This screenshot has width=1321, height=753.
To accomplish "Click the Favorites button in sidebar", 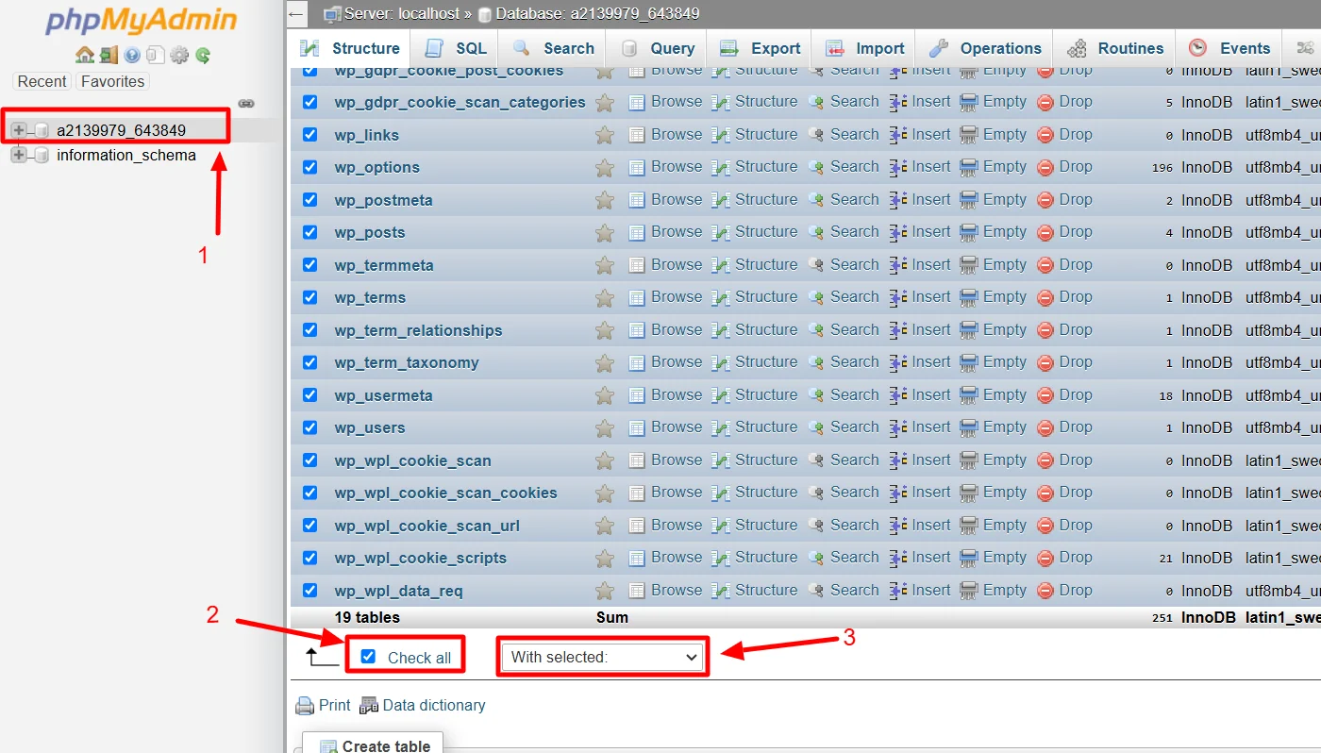I will tap(112, 82).
